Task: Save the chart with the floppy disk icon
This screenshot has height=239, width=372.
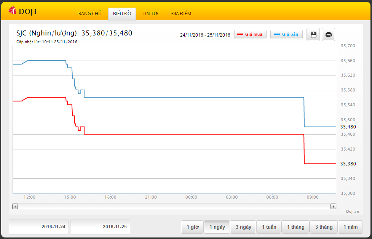Action: coord(313,35)
